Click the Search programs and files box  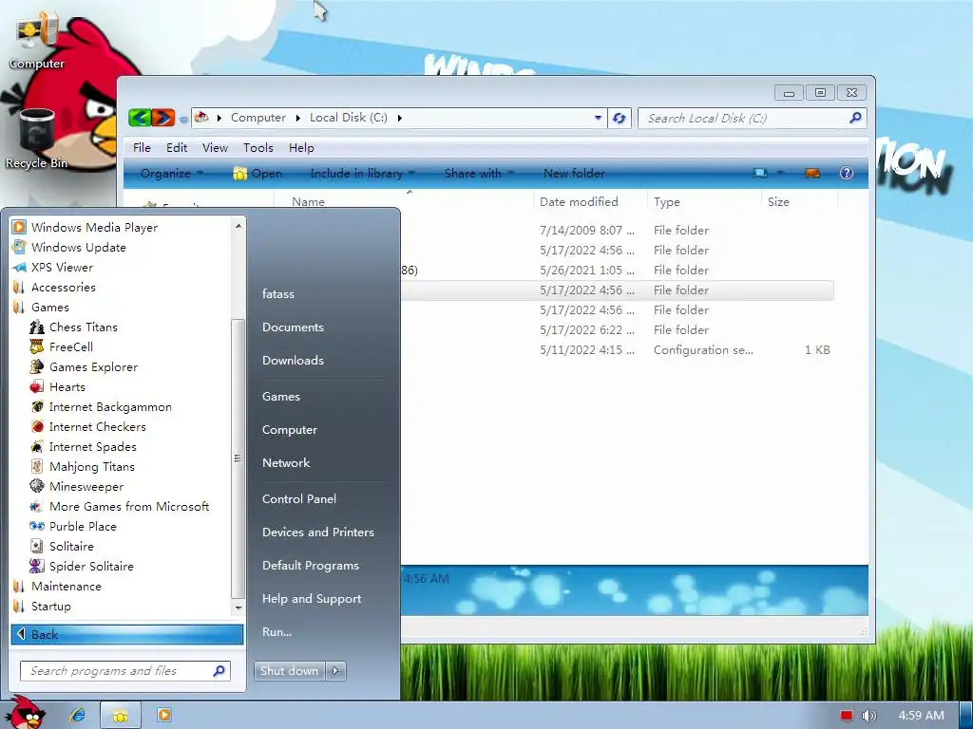[x=125, y=671]
